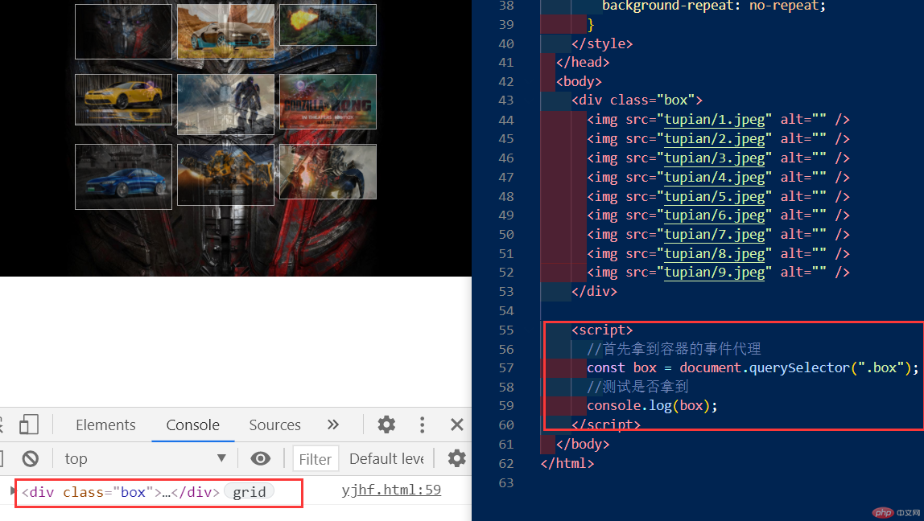This screenshot has height=521, width=924.
Task: Open DevTools settings gear next to tabs
Action: click(x=386, y=425)
